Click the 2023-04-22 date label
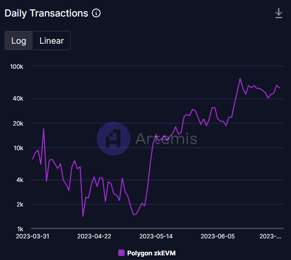The image size is (291, 260). [x=94, y=236]
